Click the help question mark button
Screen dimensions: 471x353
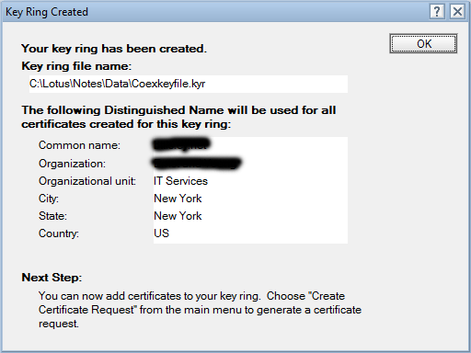click(x=437, y=12)
